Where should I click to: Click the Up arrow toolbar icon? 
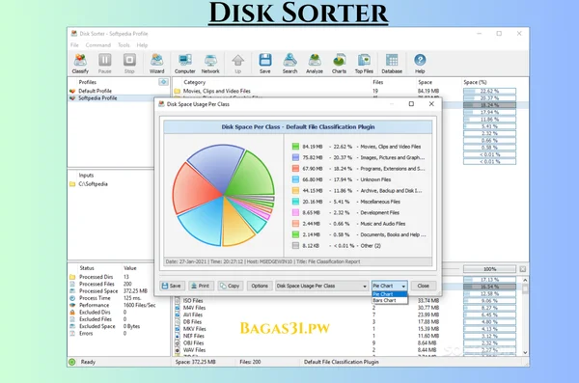coord(237,63)
